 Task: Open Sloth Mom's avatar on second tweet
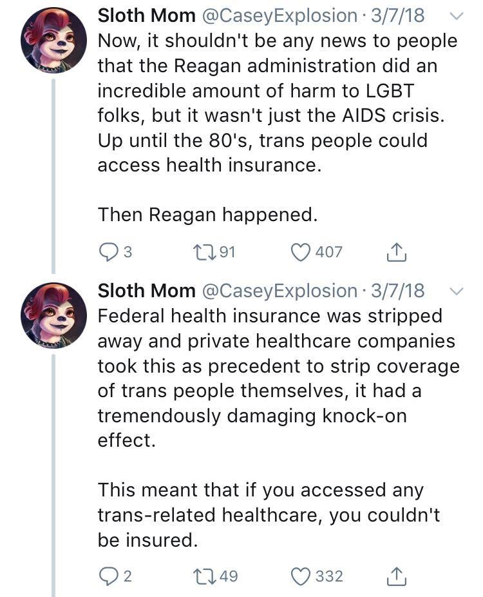click(53, 315)
